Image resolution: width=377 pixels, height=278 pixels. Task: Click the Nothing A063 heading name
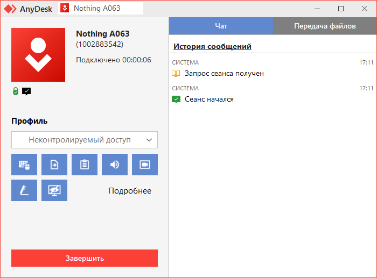click(x=103, y=34)
